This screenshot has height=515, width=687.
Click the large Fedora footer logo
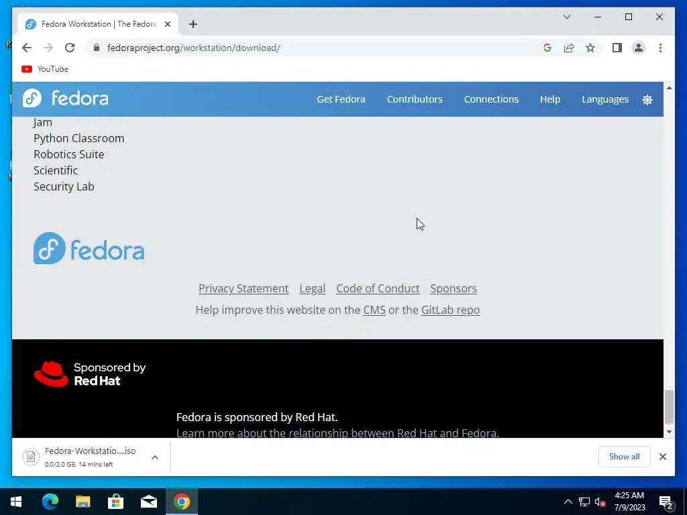point(89,248)
